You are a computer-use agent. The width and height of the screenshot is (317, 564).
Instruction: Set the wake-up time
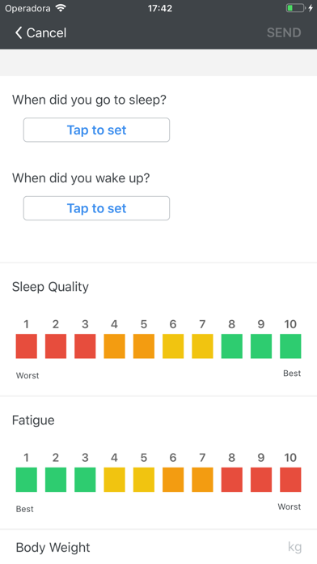pyautogui.click(x=96, y=208)
